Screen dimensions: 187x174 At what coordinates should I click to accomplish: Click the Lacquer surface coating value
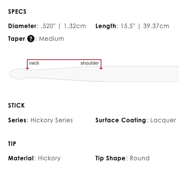pyautogui.click(x=163, y=120)
